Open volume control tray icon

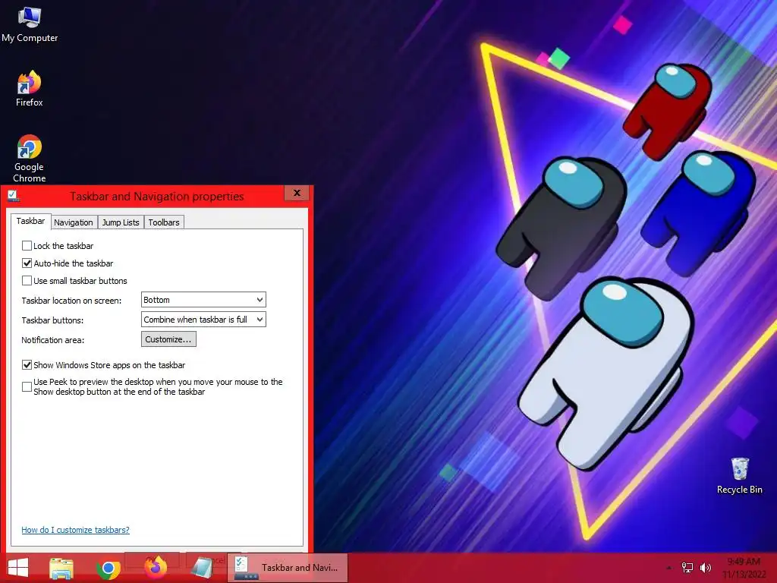tap(705, 568)
